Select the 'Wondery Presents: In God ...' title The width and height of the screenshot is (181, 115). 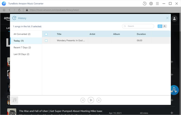point(71,40)
